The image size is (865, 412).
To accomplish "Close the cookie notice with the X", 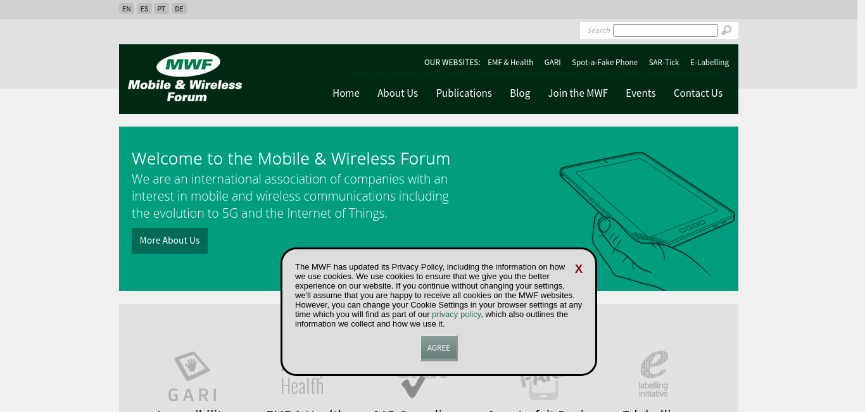I will (579, 269).
